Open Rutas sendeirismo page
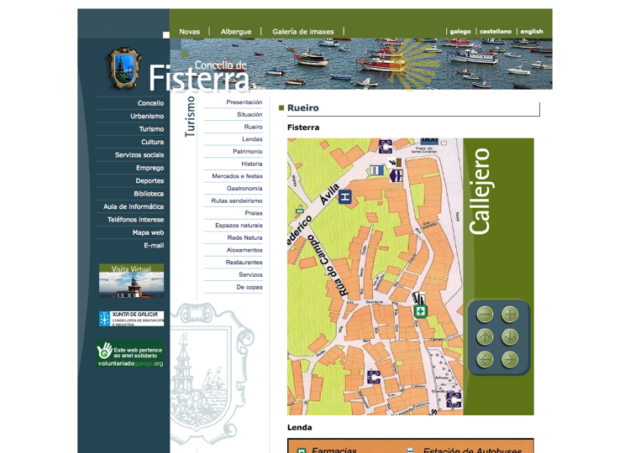 coord(237,200)
